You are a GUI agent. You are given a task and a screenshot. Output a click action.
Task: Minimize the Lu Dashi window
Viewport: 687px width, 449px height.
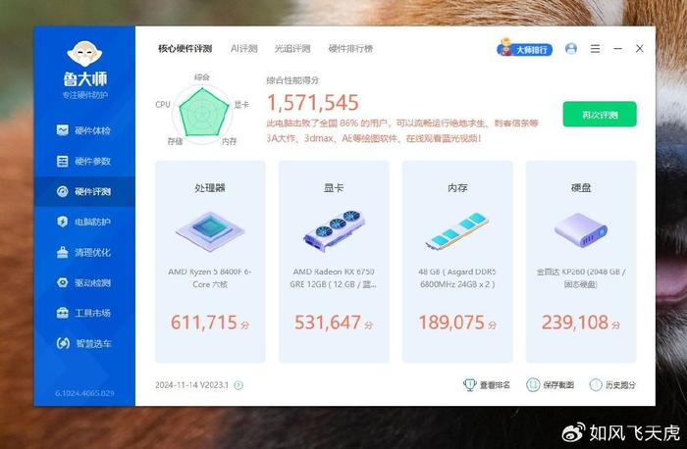point(617,49)
